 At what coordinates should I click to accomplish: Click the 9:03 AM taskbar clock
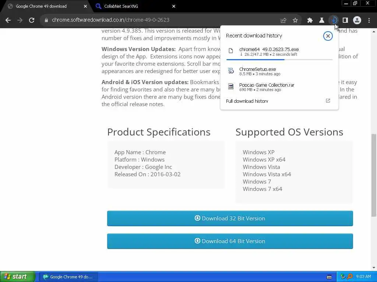point(363,277)
